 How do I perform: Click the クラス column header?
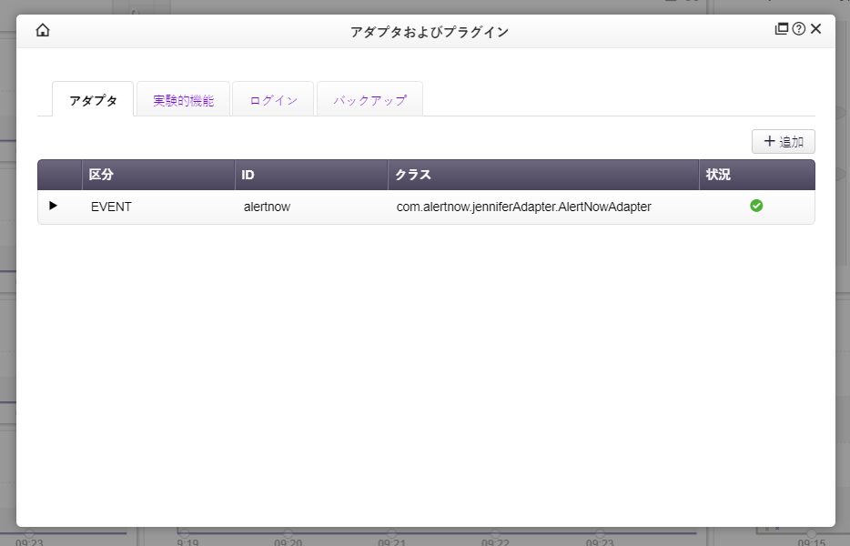click(412, 175)
